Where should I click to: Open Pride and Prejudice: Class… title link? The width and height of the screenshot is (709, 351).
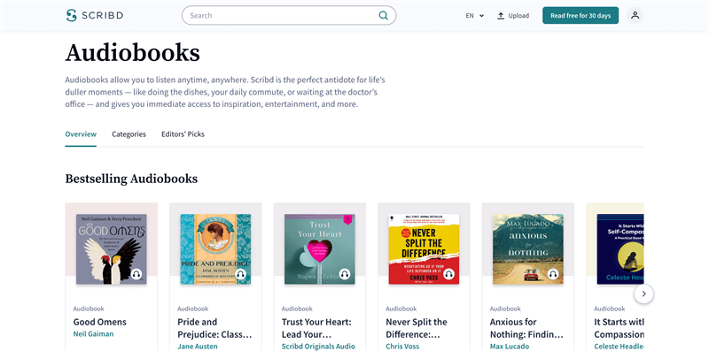(x=214, y=328)
